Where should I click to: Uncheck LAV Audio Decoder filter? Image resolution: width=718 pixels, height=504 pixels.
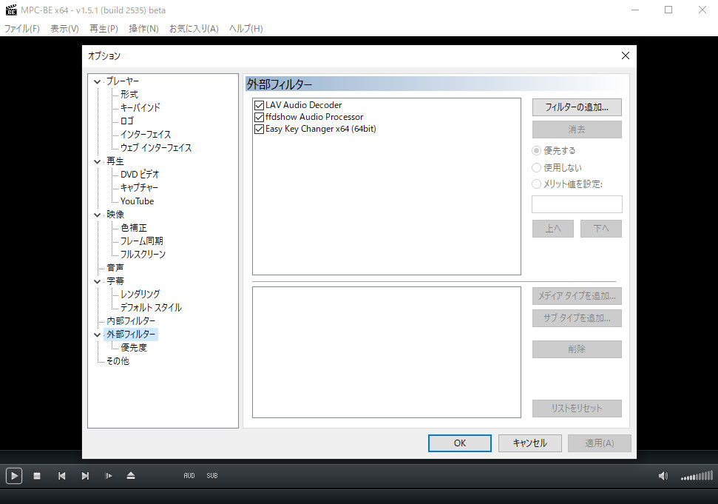click(259, 105)
